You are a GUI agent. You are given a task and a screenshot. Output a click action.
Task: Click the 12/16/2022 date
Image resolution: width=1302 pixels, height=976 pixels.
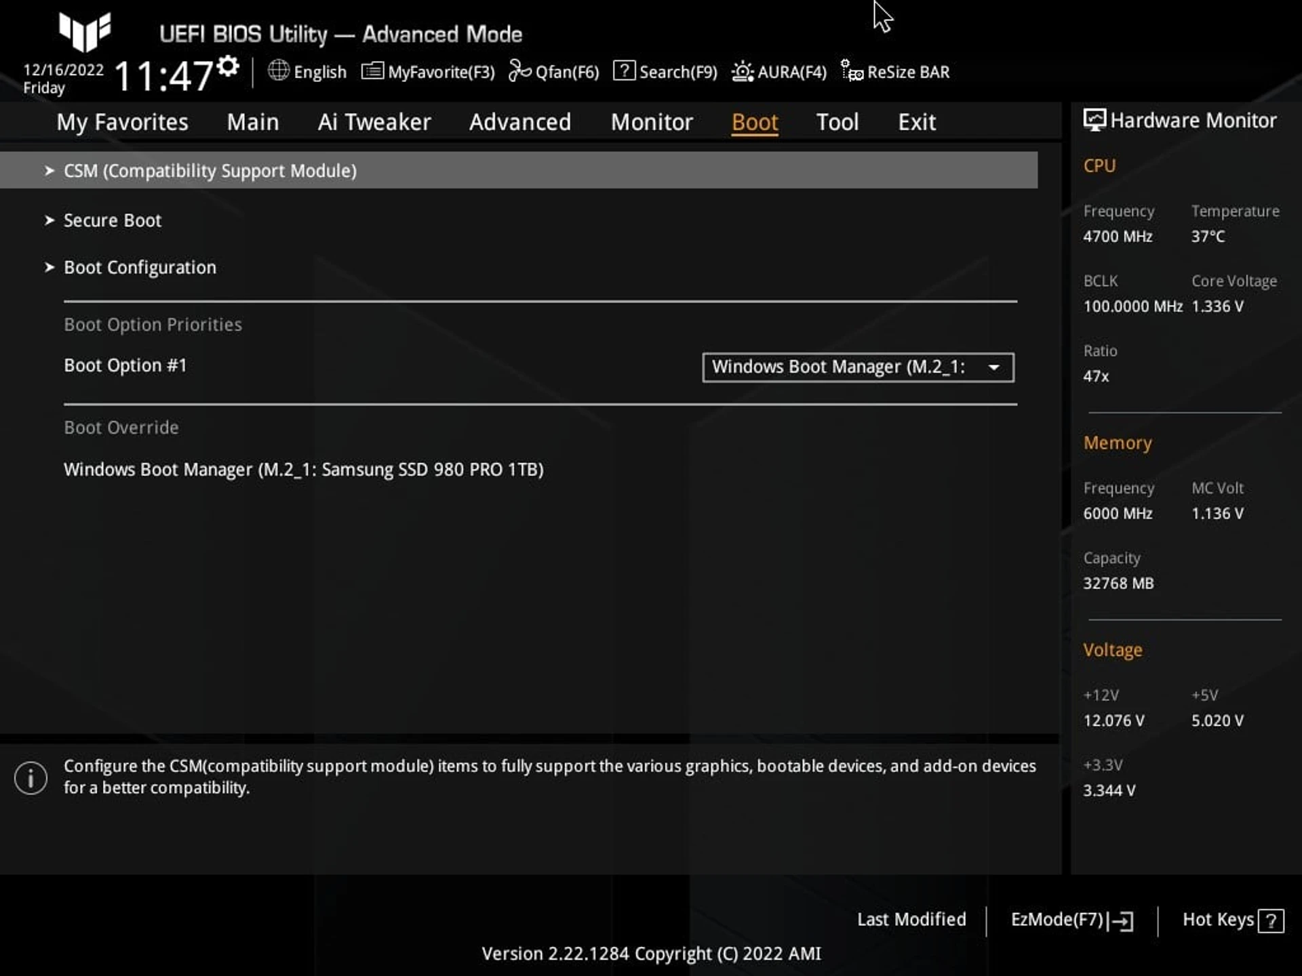pyautogui.click(x=64, y=70)
